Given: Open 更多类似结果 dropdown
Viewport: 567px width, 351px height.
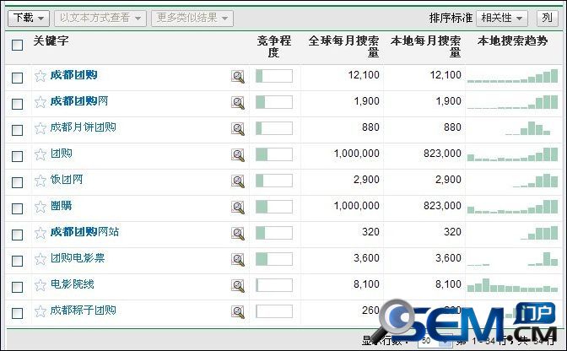Looking at the screenshot, I should click(192, 18).
